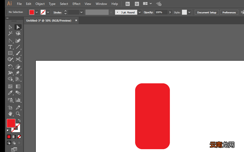
Task: Open Adobe Stock via St button
Action: tap(137, 4)
